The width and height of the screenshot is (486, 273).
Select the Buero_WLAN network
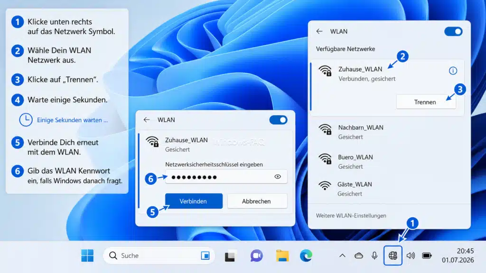tap(387, 162)
